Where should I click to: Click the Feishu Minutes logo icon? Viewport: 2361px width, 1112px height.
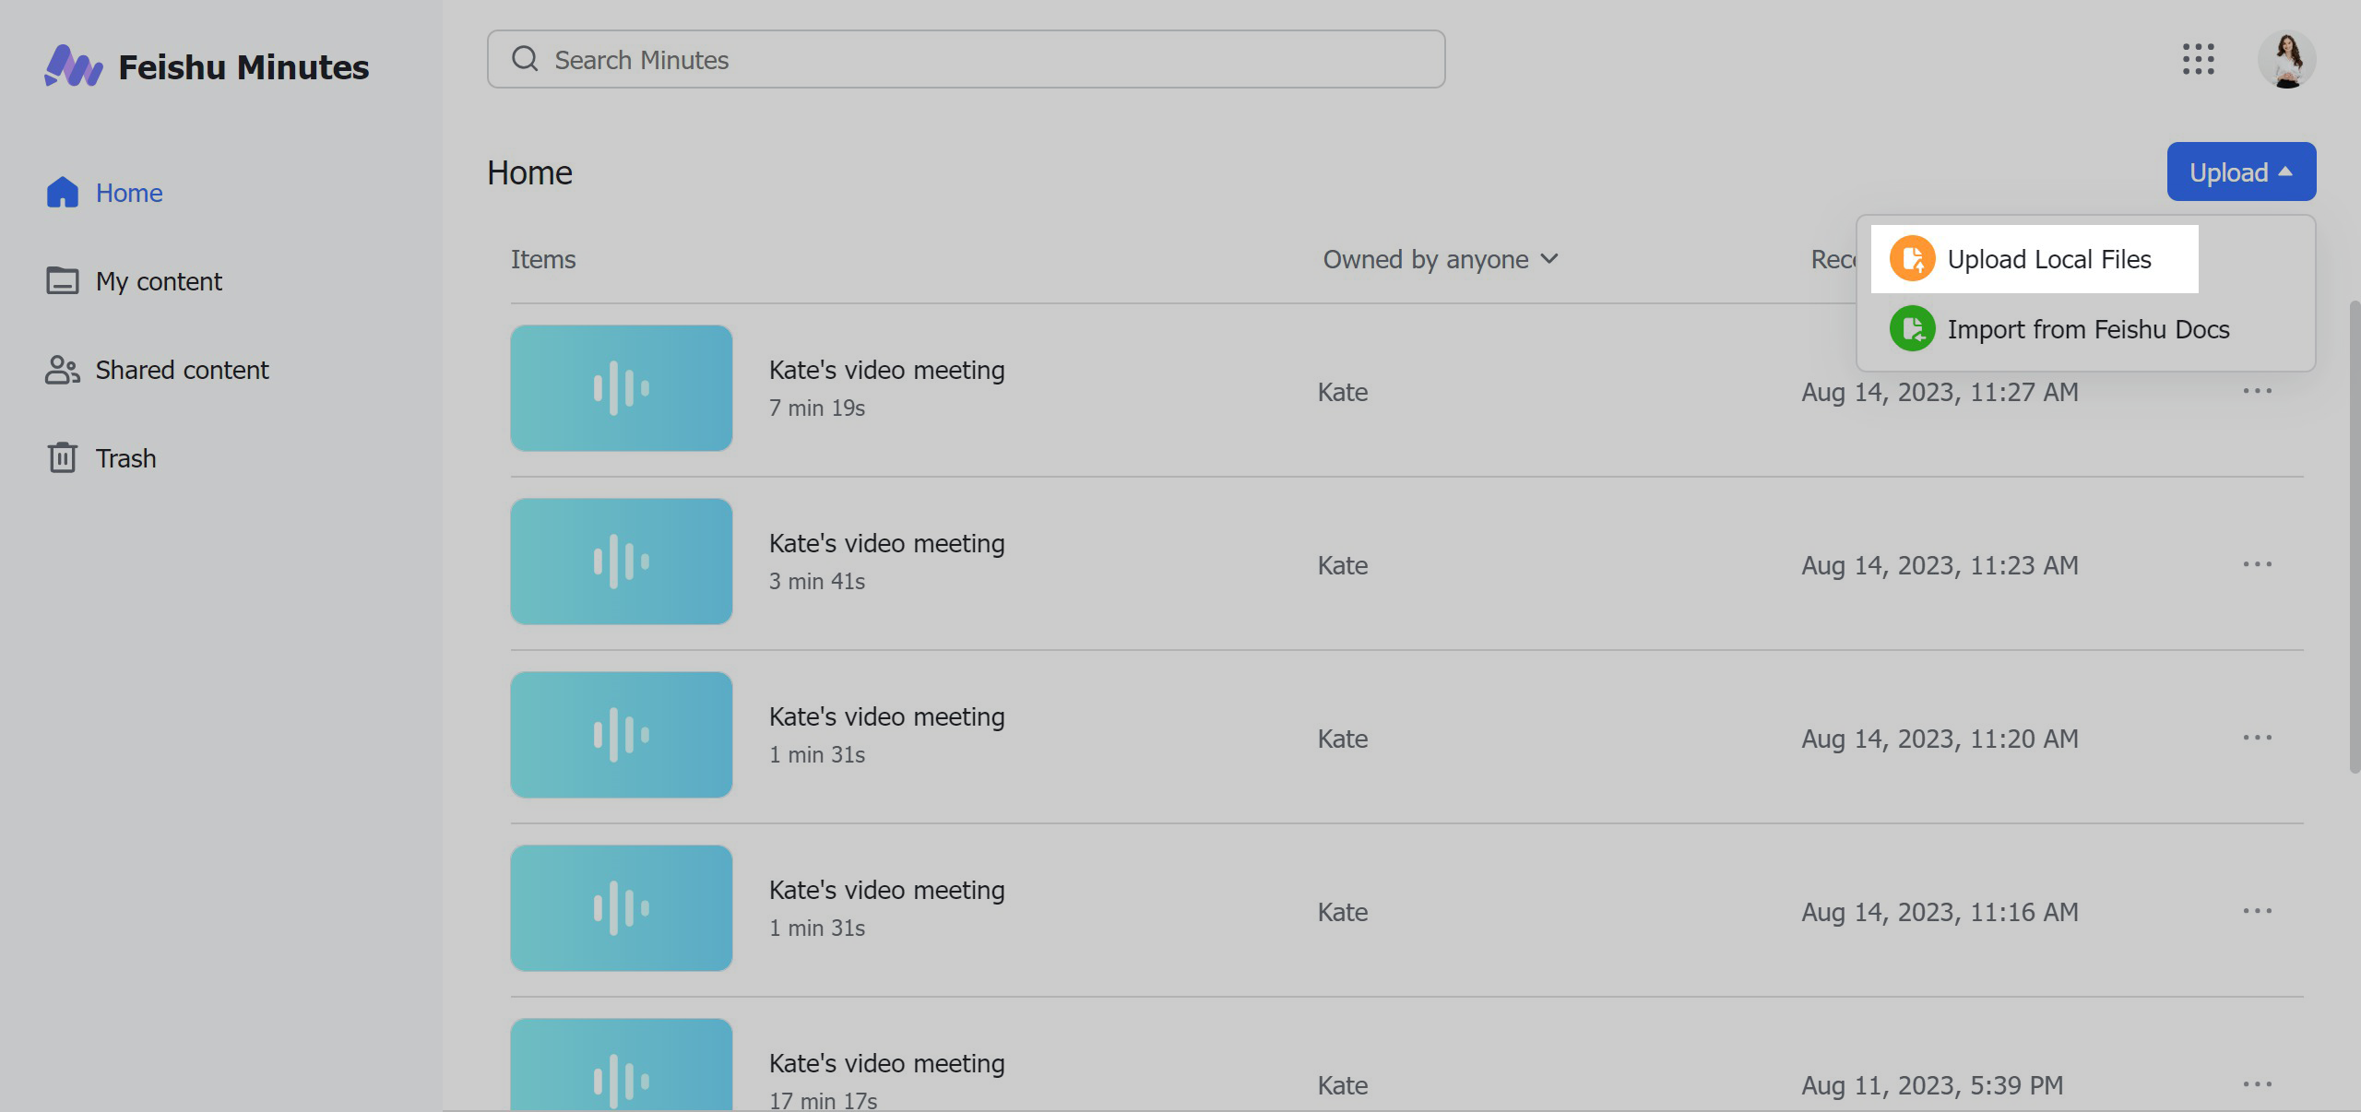pos(74,65)
